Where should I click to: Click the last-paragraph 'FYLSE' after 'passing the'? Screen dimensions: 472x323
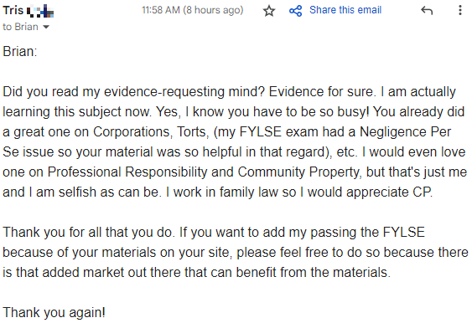[403, 232]
